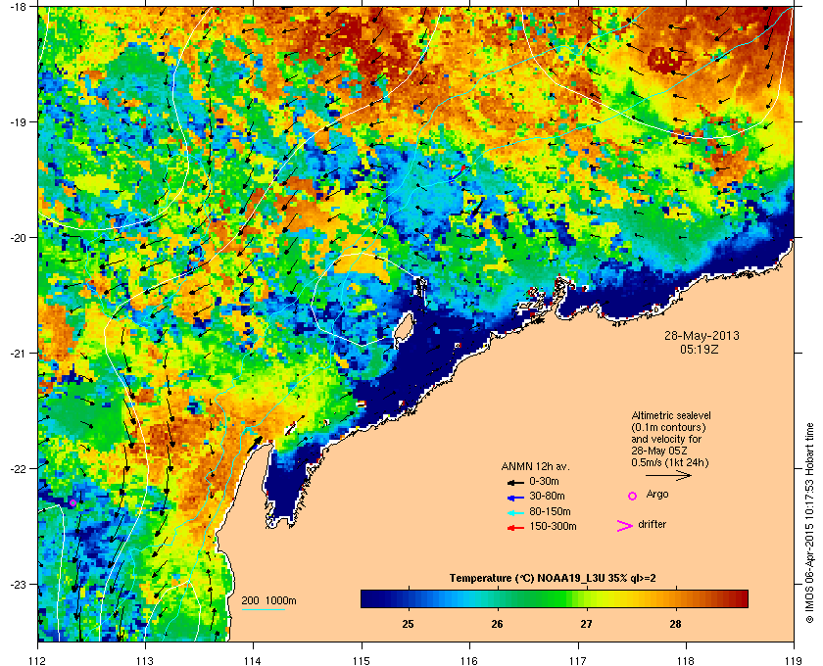Click the magenta Argo float marker on map
This screenshot has width=823, height=666.
tap(73, 502)
